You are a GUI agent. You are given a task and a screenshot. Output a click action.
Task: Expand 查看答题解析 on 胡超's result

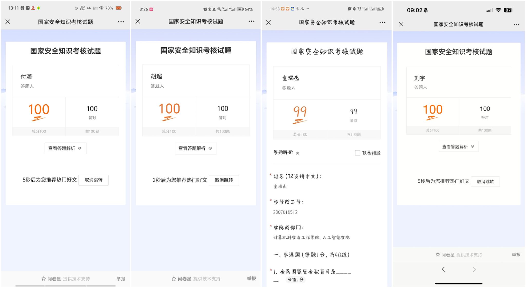coord(195,148)
